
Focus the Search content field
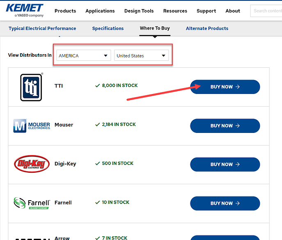pos(266,11)
